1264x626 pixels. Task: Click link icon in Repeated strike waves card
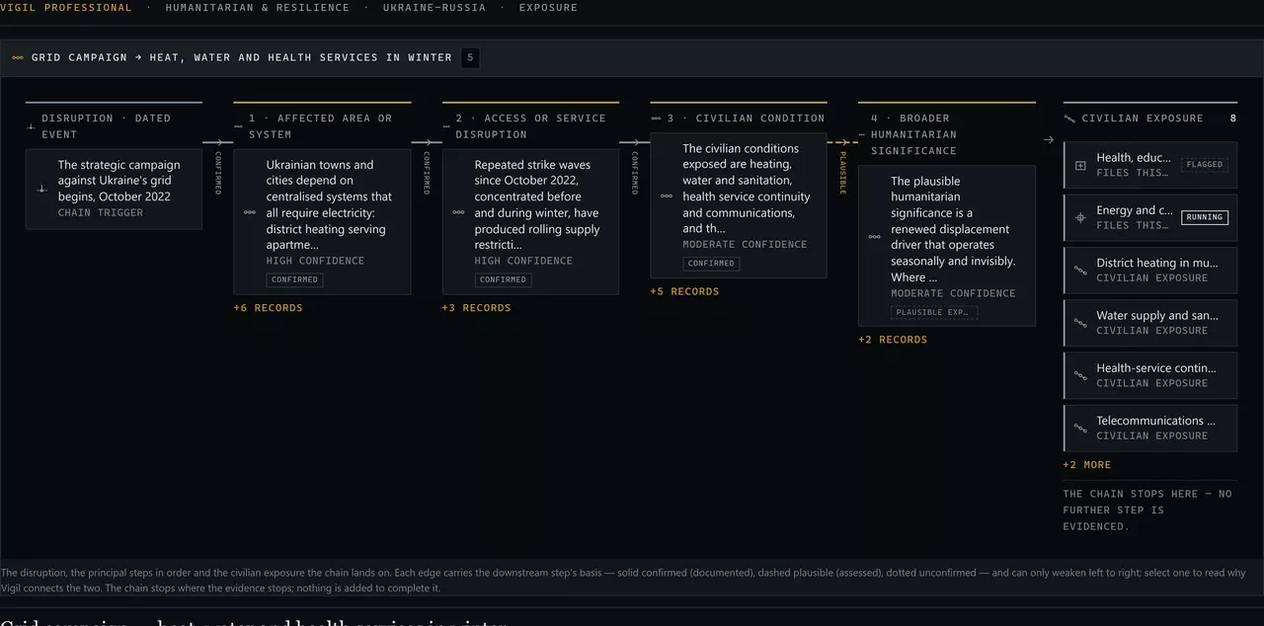(458, 212)
